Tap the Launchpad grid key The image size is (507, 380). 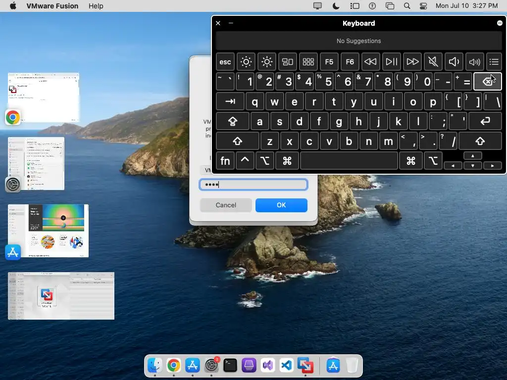coord(308,62)
